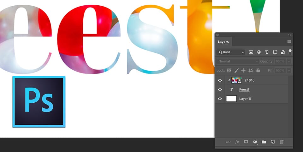Hide the Feest! text layer

pyautogui.click(x=220, y=90)
